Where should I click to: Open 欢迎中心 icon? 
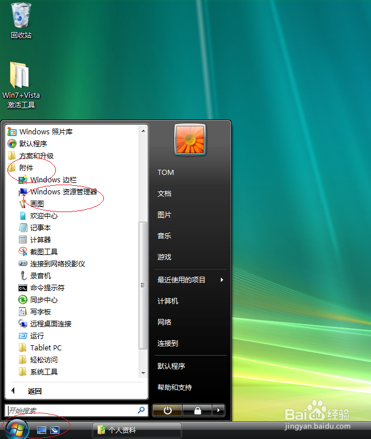(x=23, y=216)
